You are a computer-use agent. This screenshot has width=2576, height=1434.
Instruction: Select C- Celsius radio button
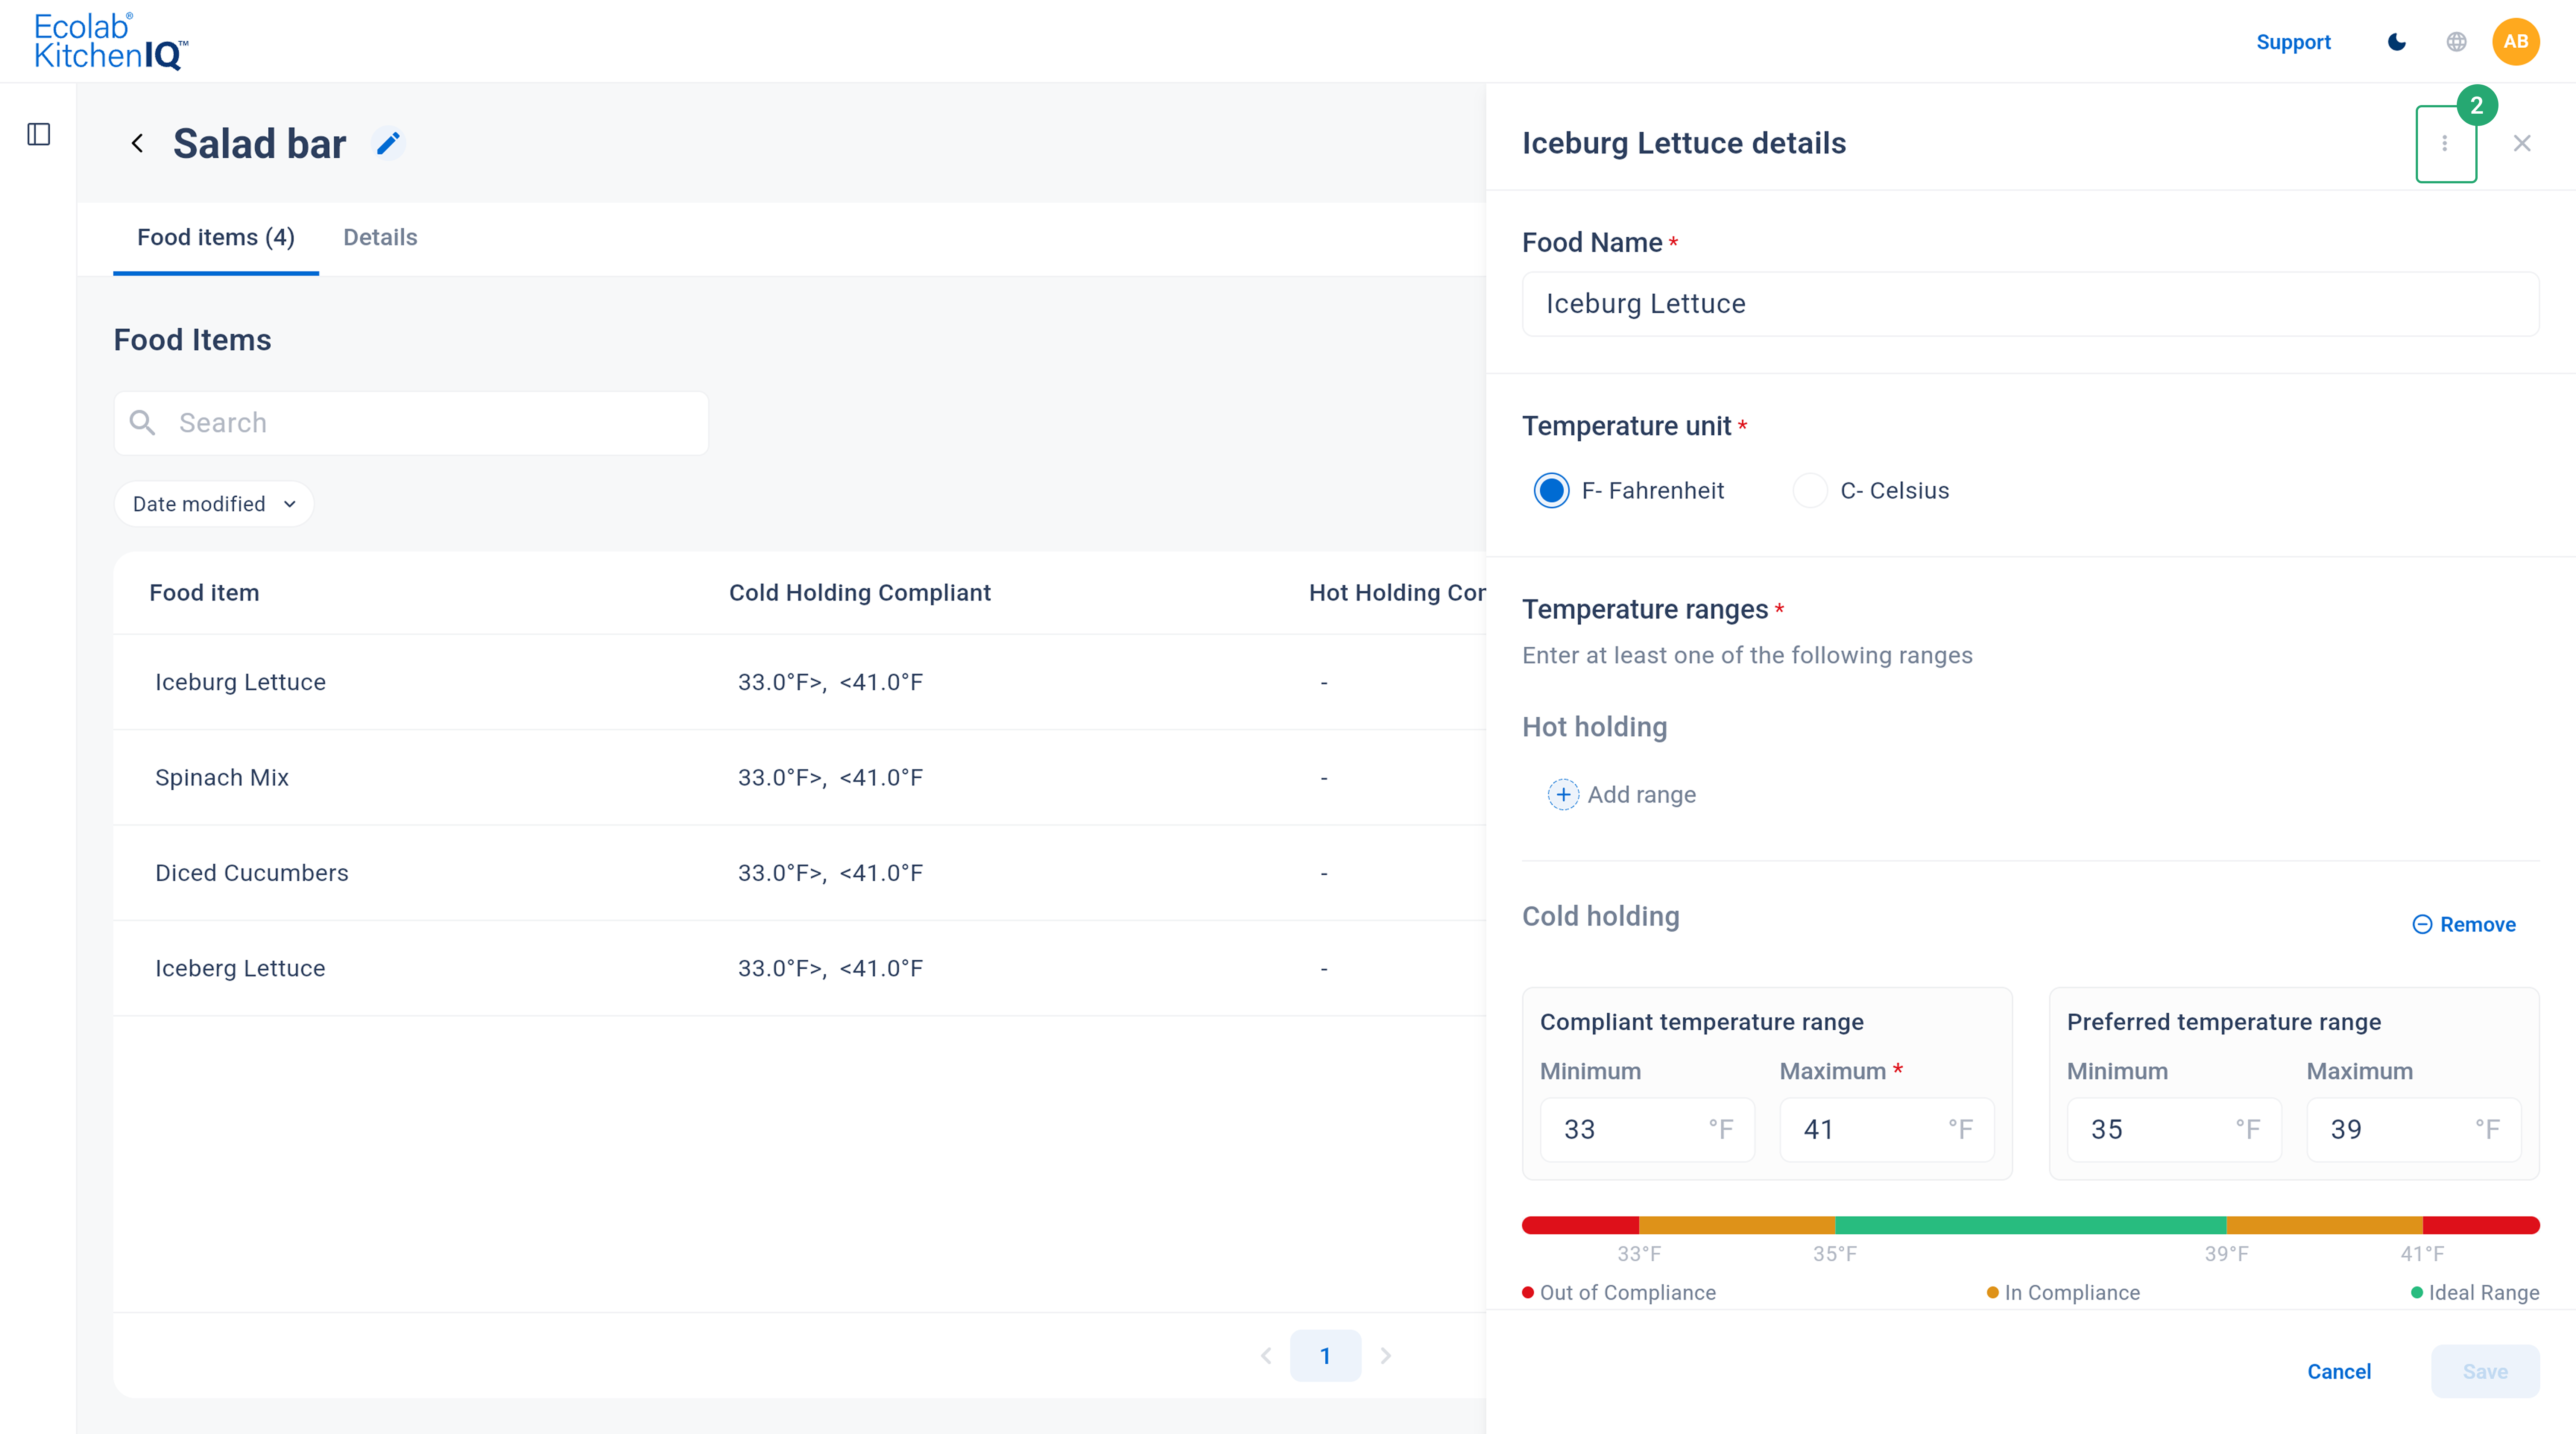(x=1810, y=491)
